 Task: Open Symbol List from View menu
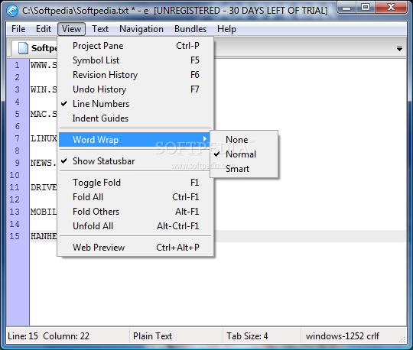pos(135,60)
